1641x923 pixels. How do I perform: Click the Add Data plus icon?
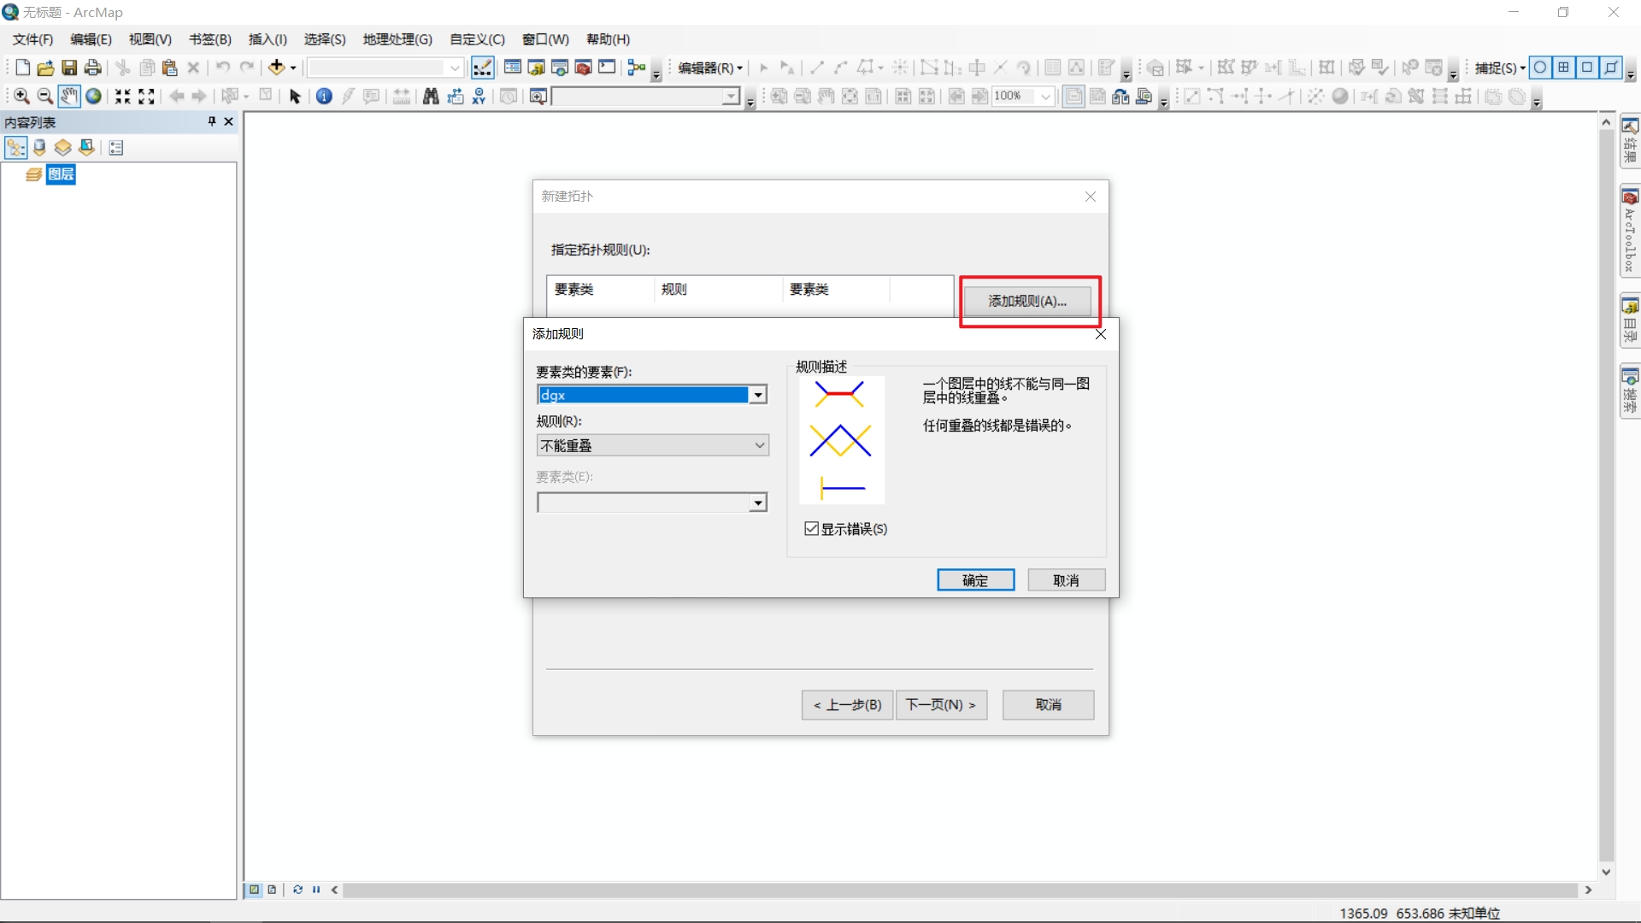276,68
